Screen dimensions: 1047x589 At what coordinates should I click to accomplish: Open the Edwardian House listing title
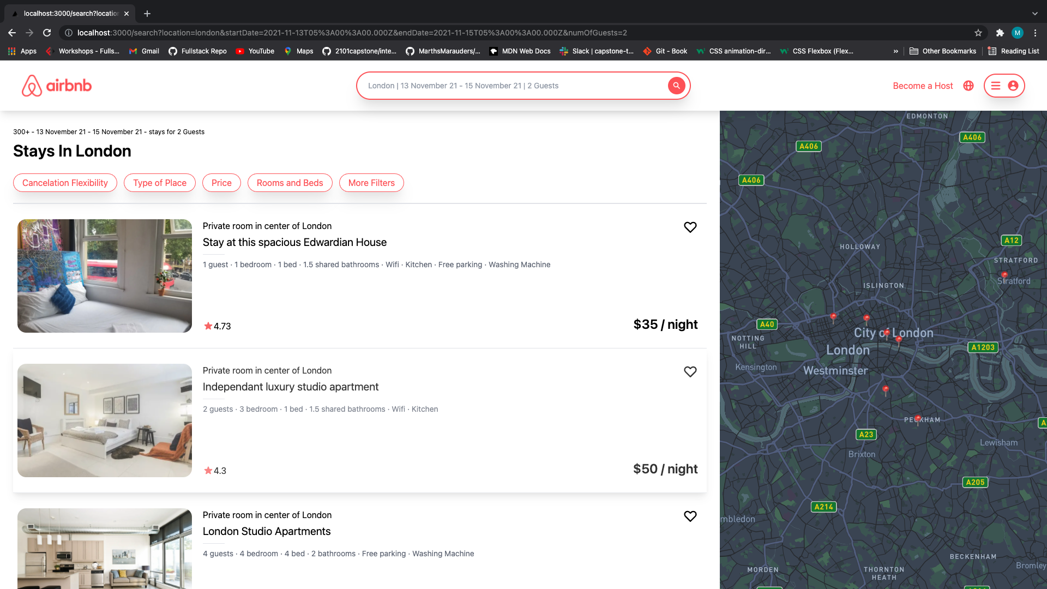(294, 242)
